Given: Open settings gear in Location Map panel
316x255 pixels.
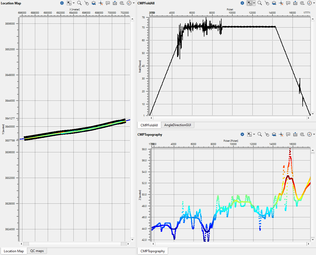Looking at the screenshot, I should tap(62, 3).
